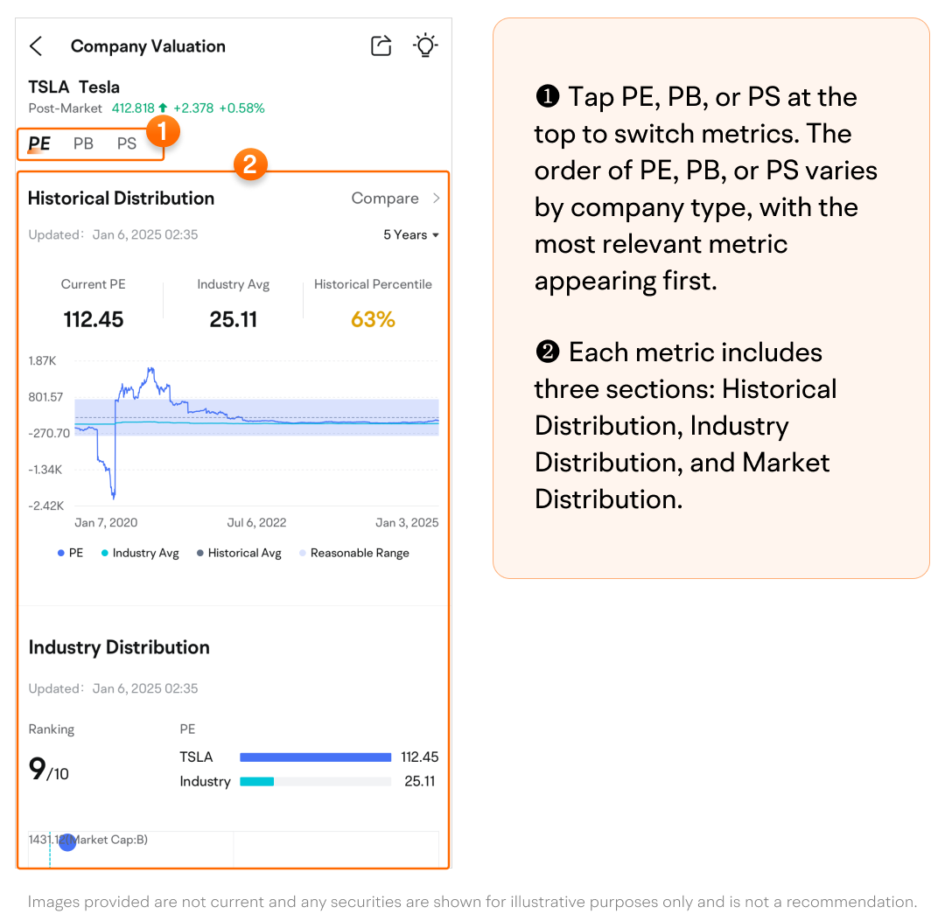Tap the chevron next to Compare
Viewport: 945px width, 921px height.
(x=436, y=199)
